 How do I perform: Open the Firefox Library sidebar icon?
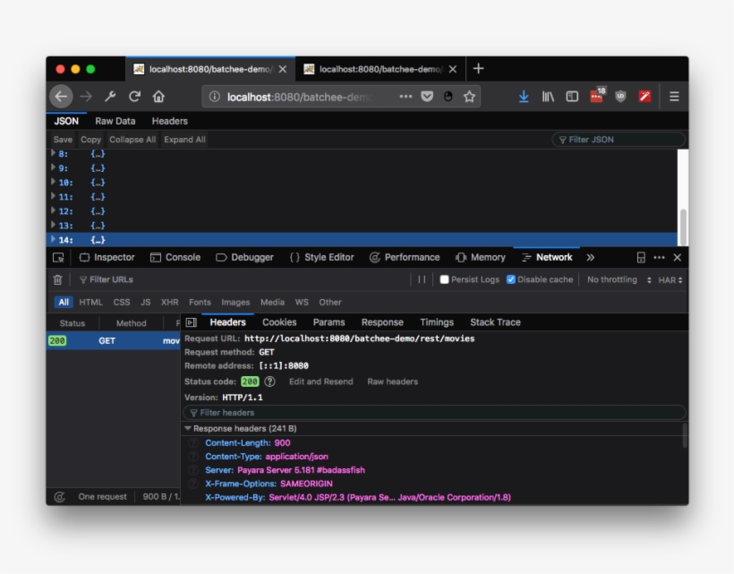548,96
